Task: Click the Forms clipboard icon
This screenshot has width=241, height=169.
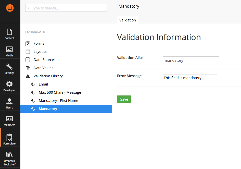Action: pos(28,43)
